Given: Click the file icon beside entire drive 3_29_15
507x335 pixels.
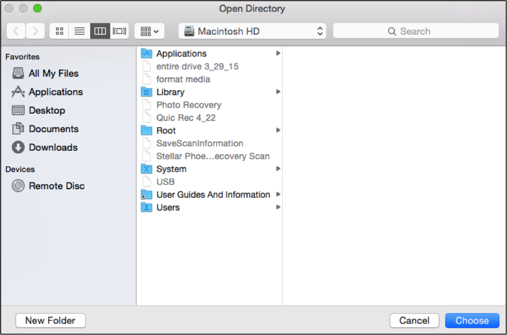Looking at the screenshot, I should pos(146,66).
